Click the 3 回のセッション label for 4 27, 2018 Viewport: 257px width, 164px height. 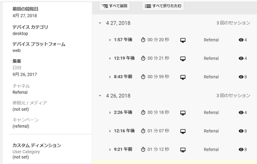point(233,23)
